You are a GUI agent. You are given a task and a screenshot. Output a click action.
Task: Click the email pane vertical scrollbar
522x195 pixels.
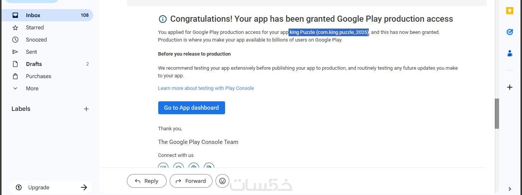point(497,113)
